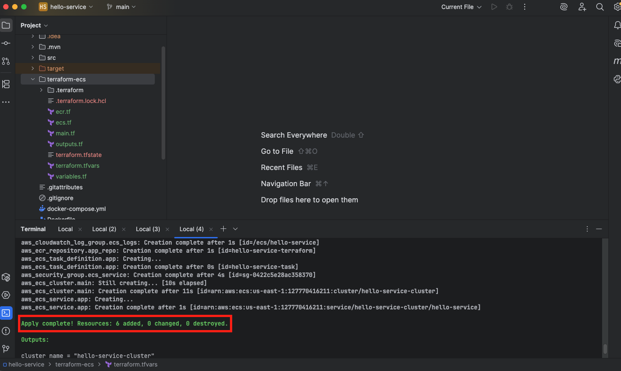Collapse the terraform-ecs folder

point(33,79)
